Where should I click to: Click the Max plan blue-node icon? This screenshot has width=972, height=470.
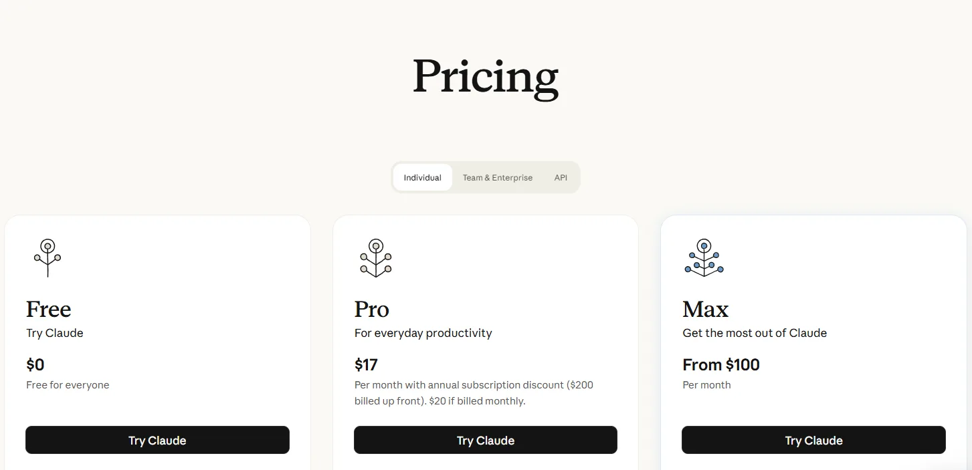tap(704, 258)
